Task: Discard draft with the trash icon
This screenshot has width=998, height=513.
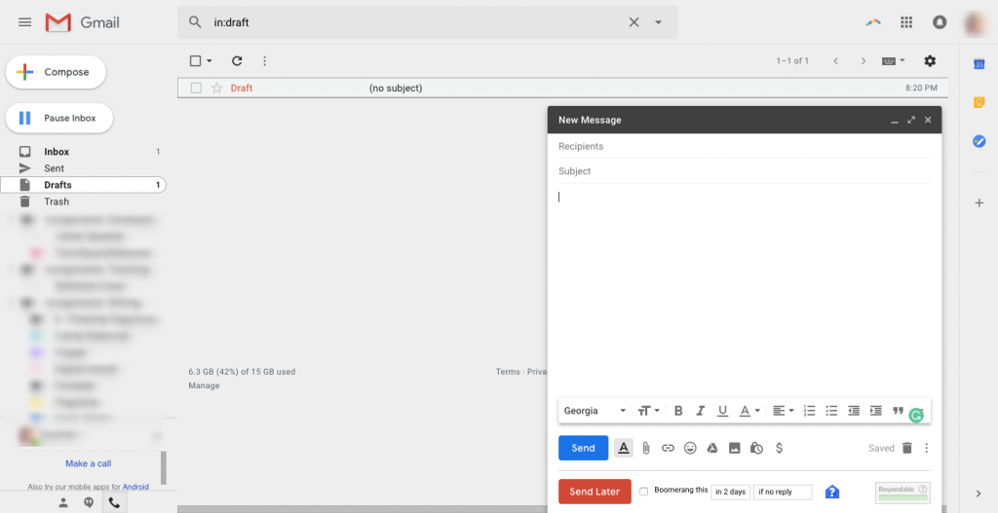Action: pyautogui.click(x=906, y=448)
